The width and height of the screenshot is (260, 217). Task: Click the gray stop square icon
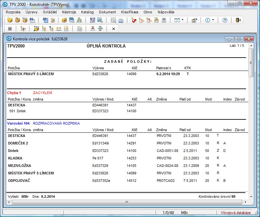tap(10, 29)
